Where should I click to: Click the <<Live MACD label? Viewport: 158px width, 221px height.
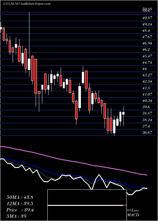[133, 212]
